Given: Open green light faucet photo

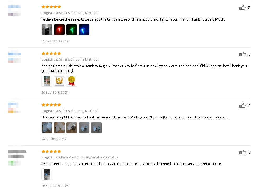Looking at the screenshot, I should point(72,30).
